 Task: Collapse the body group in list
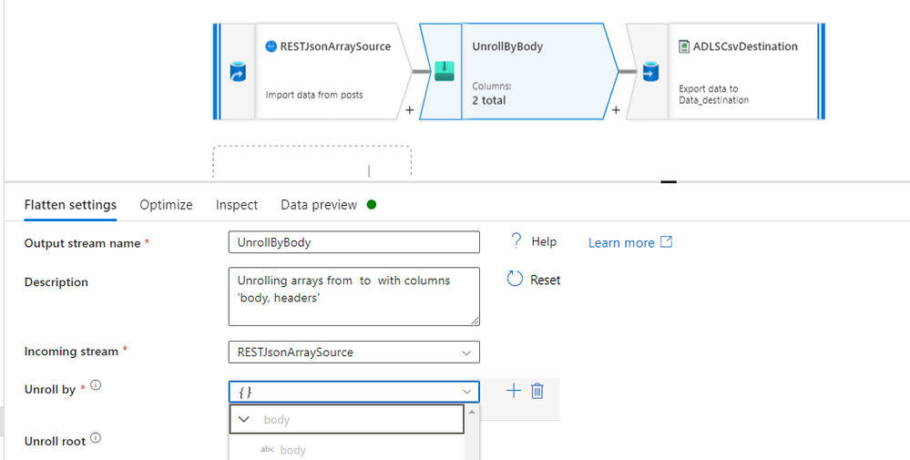point(245,420)
